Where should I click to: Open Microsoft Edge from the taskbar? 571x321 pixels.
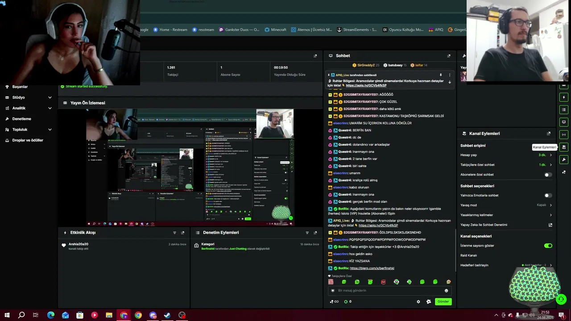(x=51, y=315)
